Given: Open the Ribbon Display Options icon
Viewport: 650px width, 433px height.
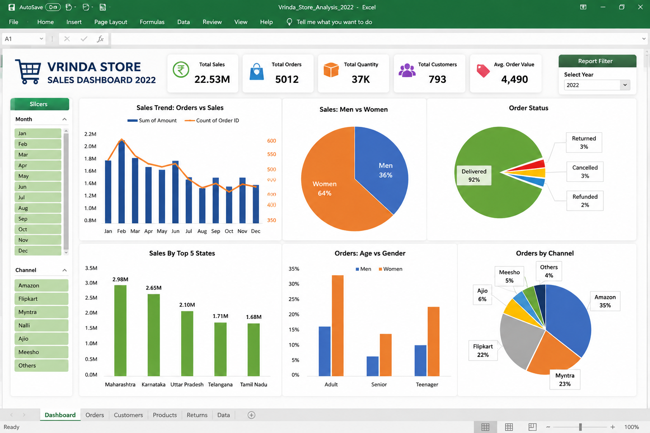Looking at the screenshot, I should (583, 7).
